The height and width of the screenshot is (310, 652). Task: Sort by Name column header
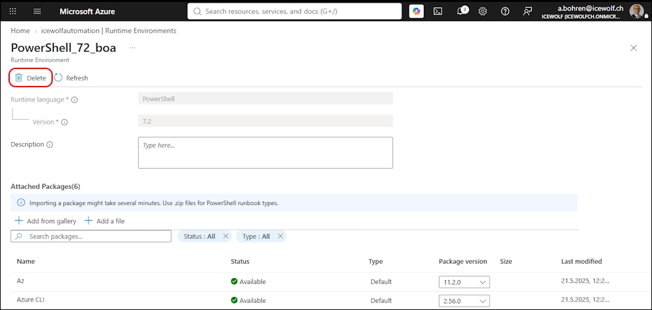click(26, 261)
